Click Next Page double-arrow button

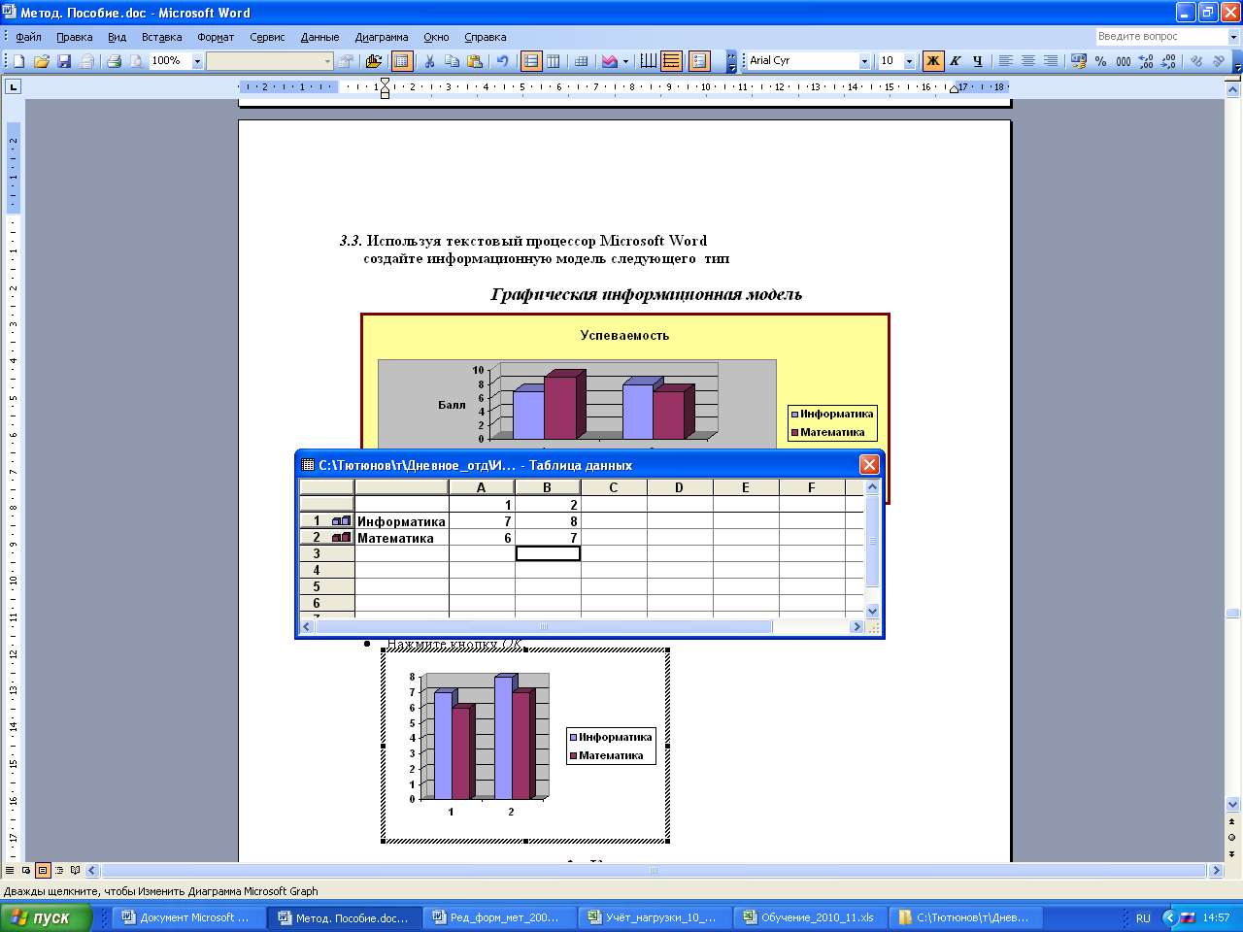1232,854
